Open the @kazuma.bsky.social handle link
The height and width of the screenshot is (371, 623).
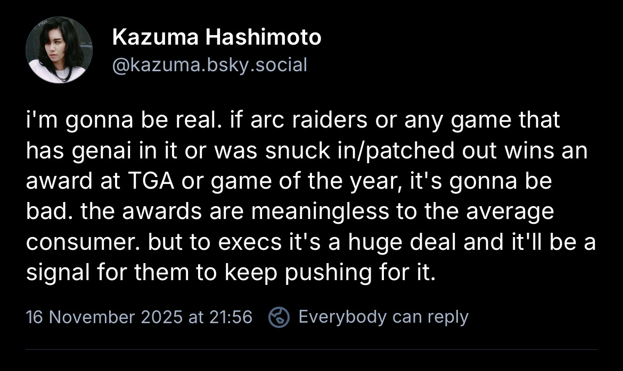click(210, 65)
